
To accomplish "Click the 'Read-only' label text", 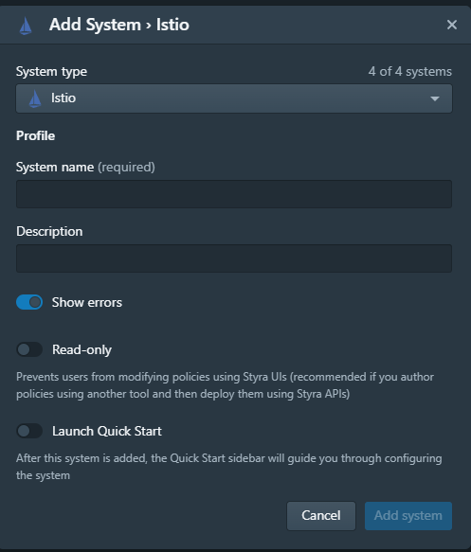I will 82,350.
